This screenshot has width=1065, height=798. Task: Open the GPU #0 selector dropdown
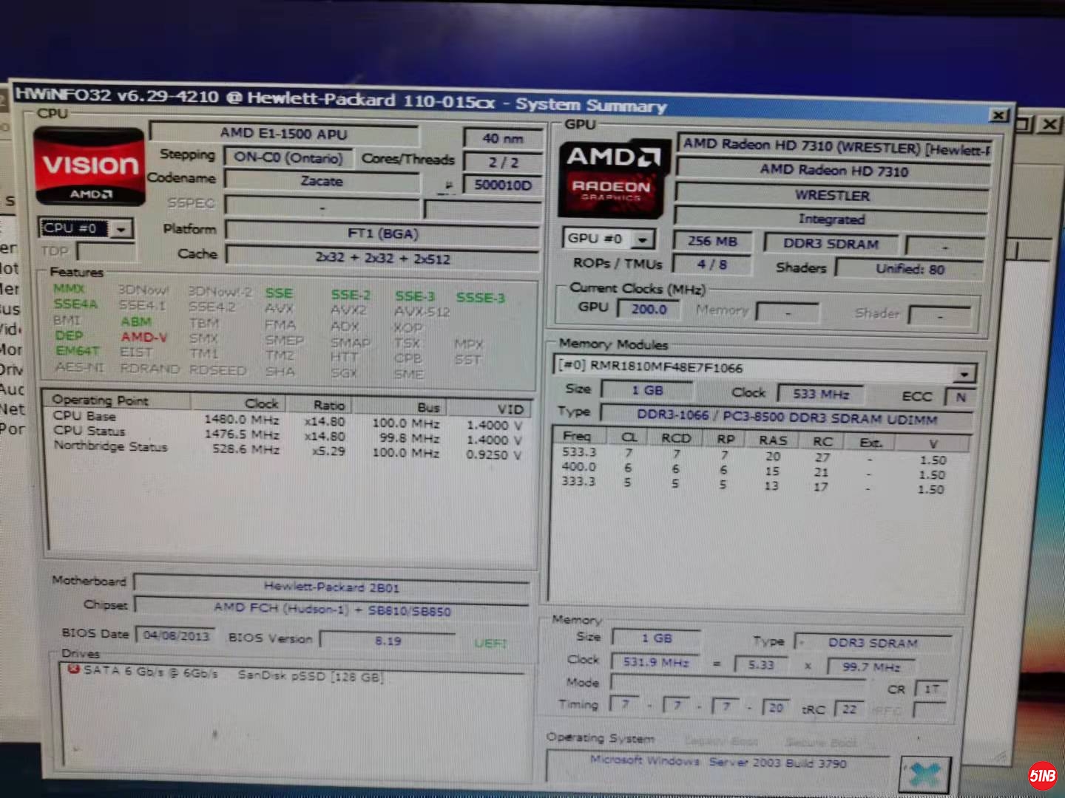tap(644, 239)
